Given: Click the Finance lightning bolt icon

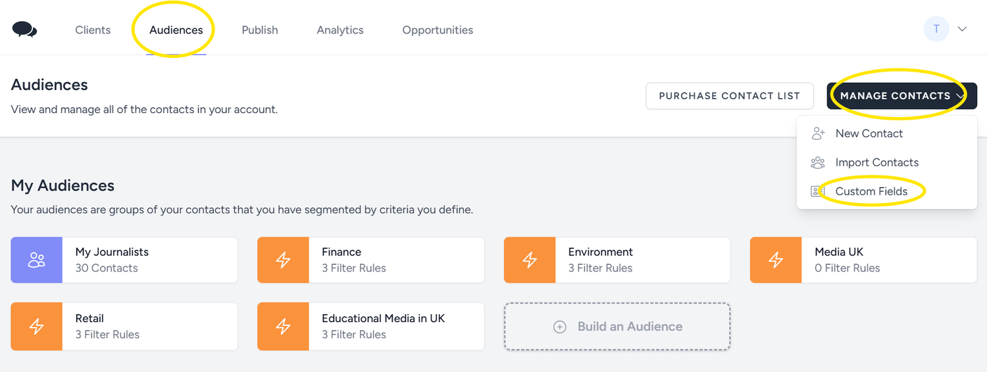Looking at the screenshot, I should [x=283, y=260].
